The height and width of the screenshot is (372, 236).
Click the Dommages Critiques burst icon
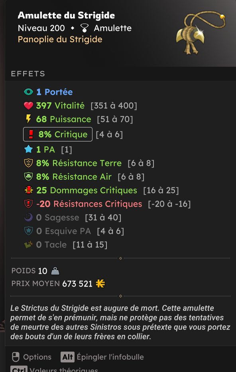pos(29,190)
